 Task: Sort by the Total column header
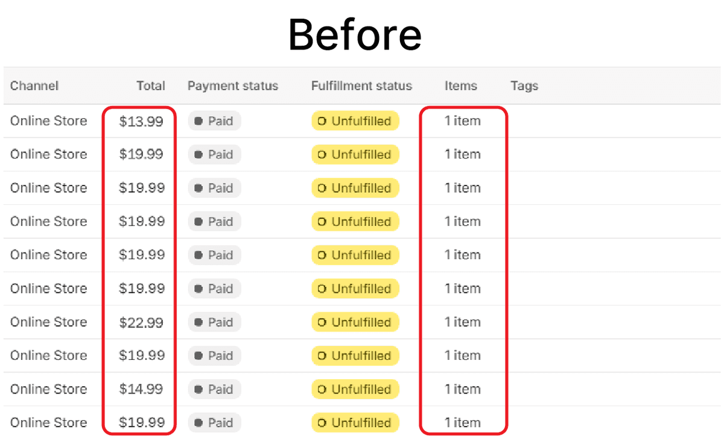click(150, 86)
